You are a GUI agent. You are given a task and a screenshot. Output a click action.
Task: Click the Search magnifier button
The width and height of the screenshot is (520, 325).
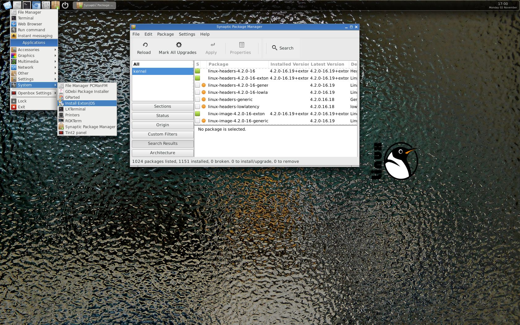click(283, 48)
